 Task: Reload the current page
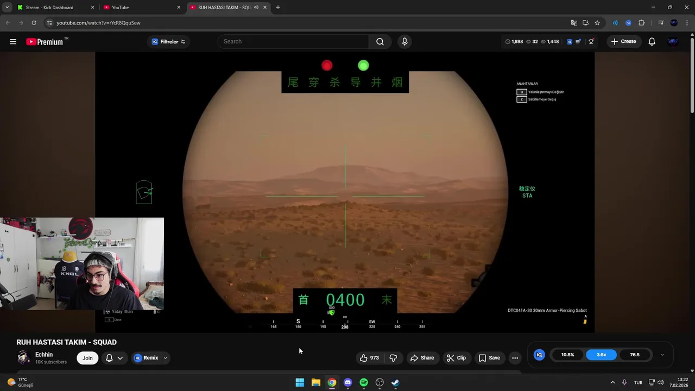pos(34,23)
